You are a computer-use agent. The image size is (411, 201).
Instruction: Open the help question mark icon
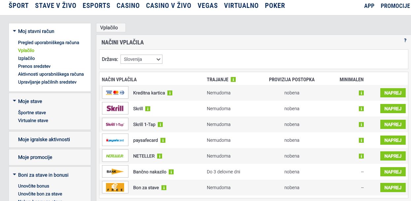coord(405,40)
